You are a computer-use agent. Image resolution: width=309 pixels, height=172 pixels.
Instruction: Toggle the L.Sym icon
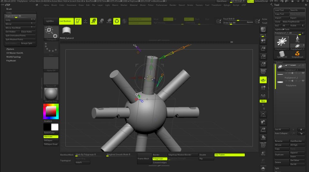click(263, 96)
